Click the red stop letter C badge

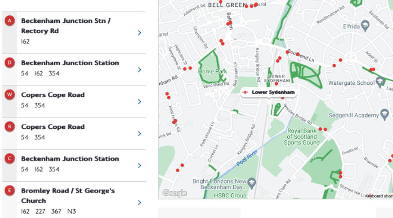coord(9,159)
